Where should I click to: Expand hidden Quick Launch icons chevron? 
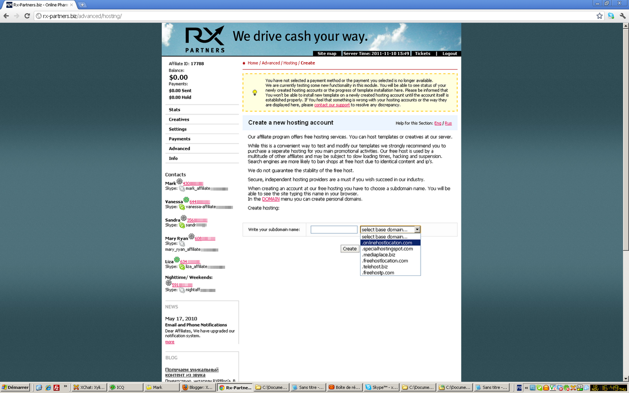pyautogui.click(x=66, y=386)
